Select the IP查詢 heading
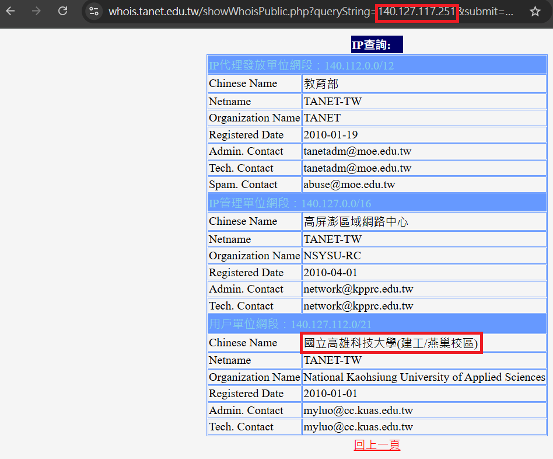553x459 pixels. click(x=377, y=44)
